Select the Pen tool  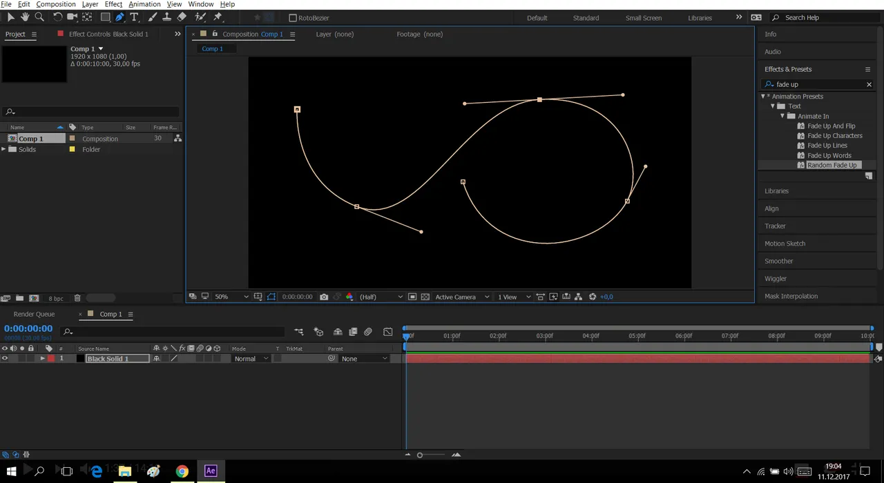(x=120, y=17)
